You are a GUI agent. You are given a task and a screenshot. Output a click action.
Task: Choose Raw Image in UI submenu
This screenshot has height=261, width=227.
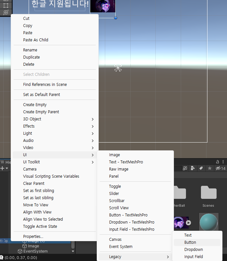[x=135, y=169]
